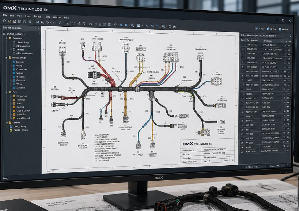Select Terminals under Parts
The width and height of the screenshot is (299, 211).
tap(21, 99)
